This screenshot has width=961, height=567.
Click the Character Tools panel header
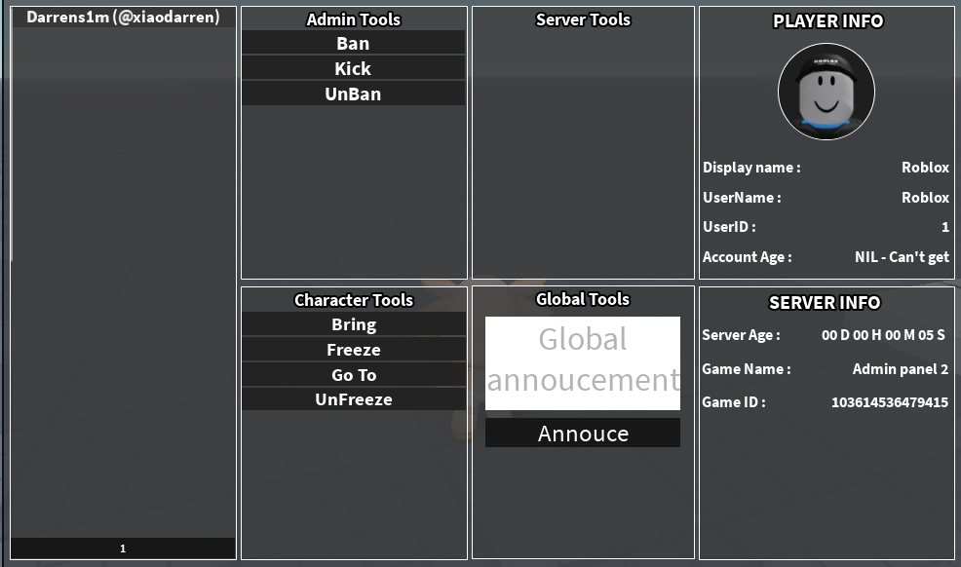pos(353,300)
